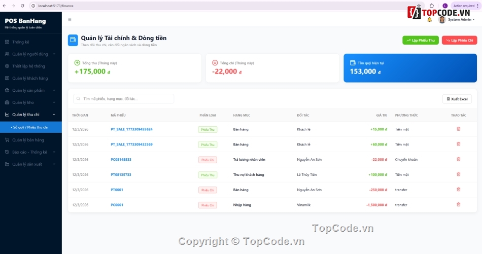The image size is (482, 254).
Task: Click the Quản lý bán hàng cart icon
Action: 7,140
